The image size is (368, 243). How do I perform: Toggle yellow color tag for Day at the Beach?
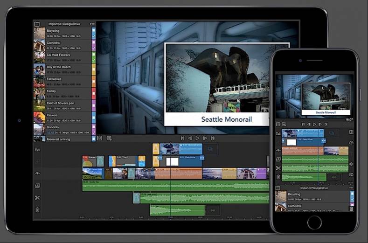click(x=94, y=69)
